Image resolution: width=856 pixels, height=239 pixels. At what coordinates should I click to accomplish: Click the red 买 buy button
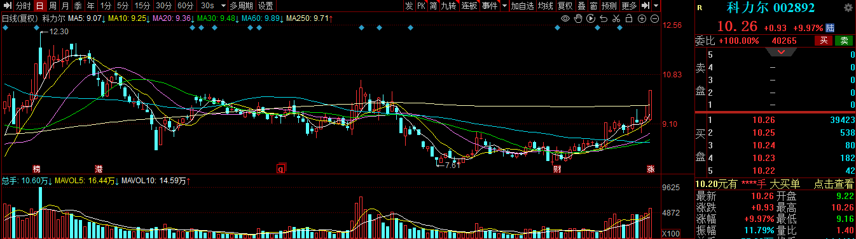(x=824, y=41)
